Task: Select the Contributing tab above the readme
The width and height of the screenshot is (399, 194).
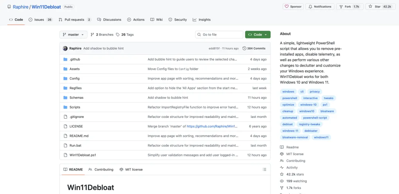Action: coord(101,170)
